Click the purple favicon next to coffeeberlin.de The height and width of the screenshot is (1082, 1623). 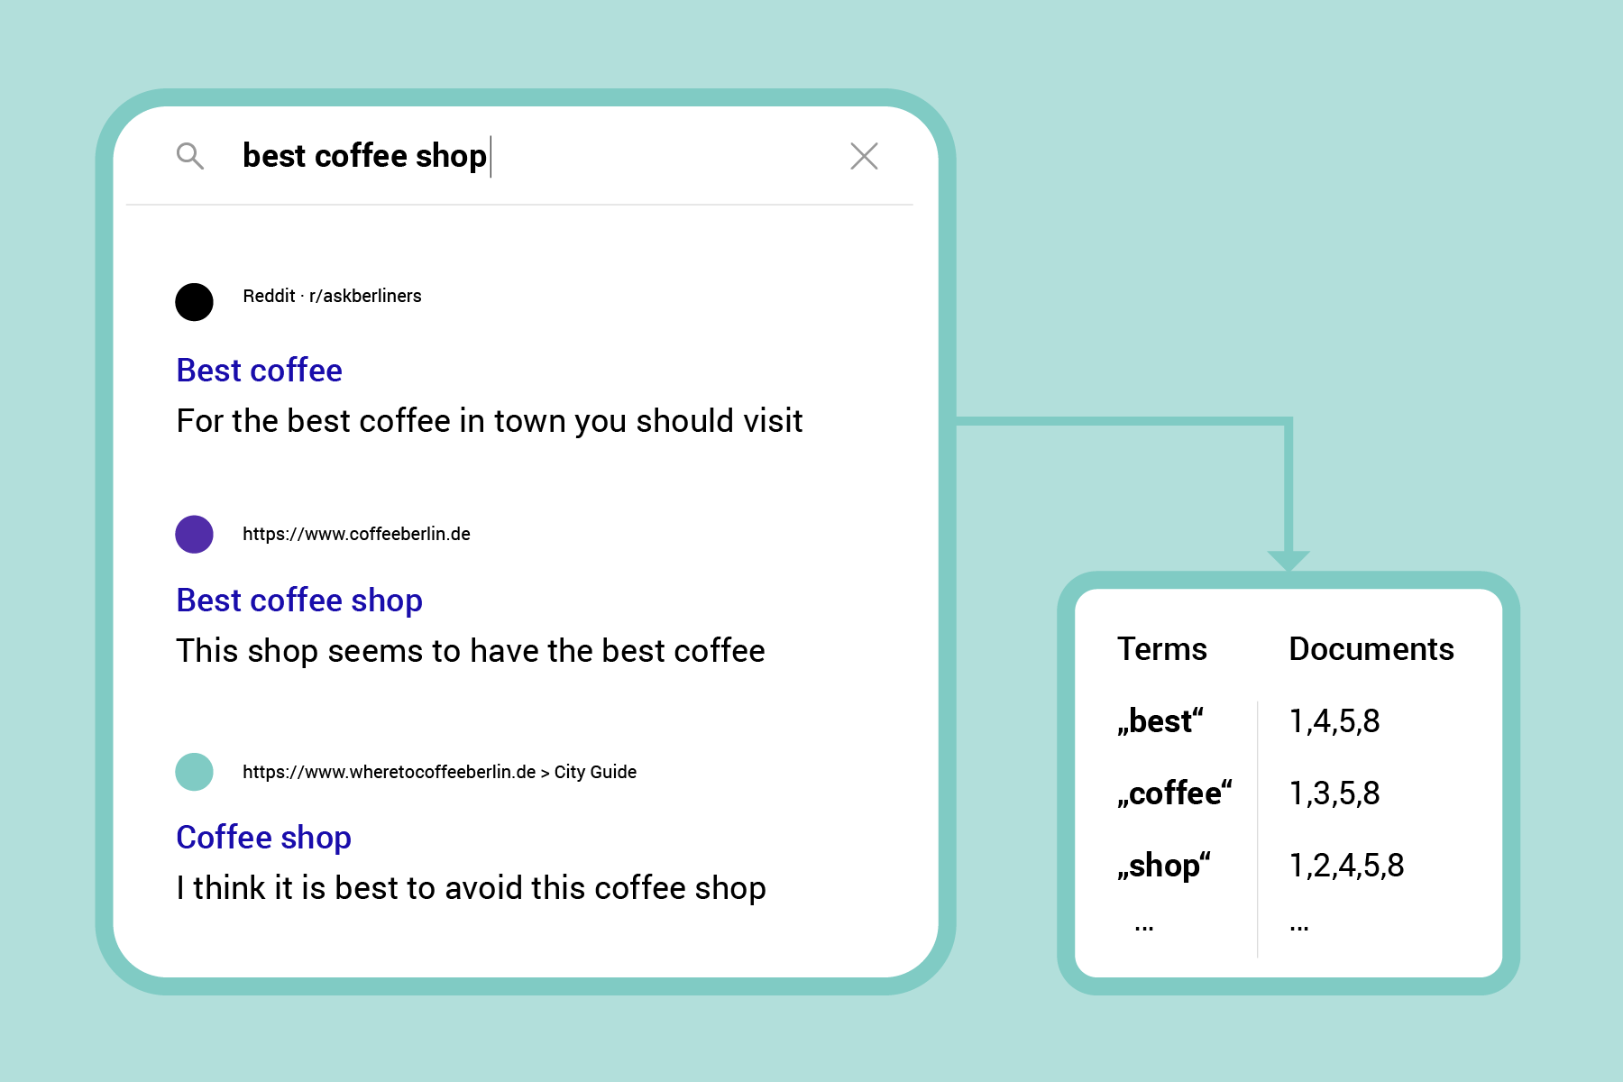pyautogui.click(x=193, y=534)
